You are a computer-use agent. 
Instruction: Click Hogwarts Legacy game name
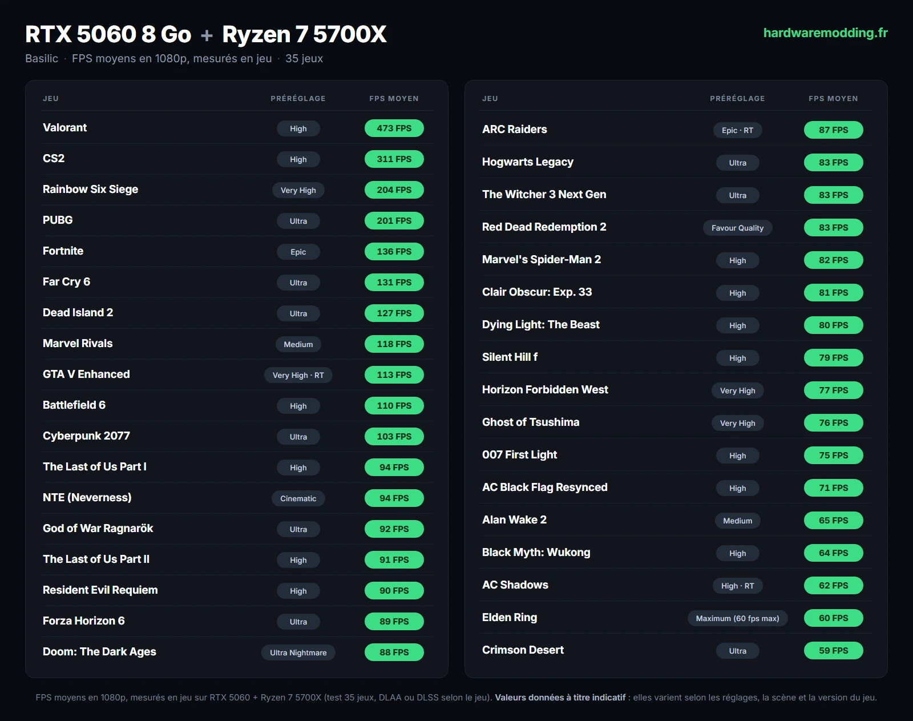click(527, 162)
